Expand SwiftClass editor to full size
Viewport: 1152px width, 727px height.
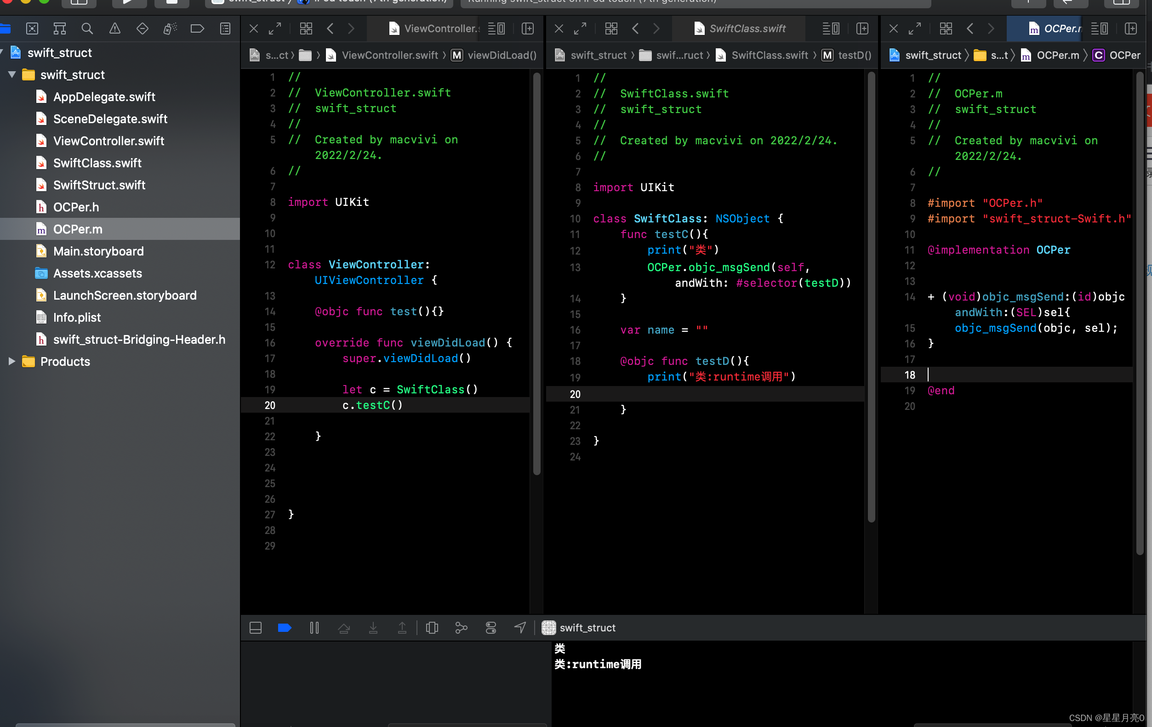pyautogui.click(x=580, y=28)
